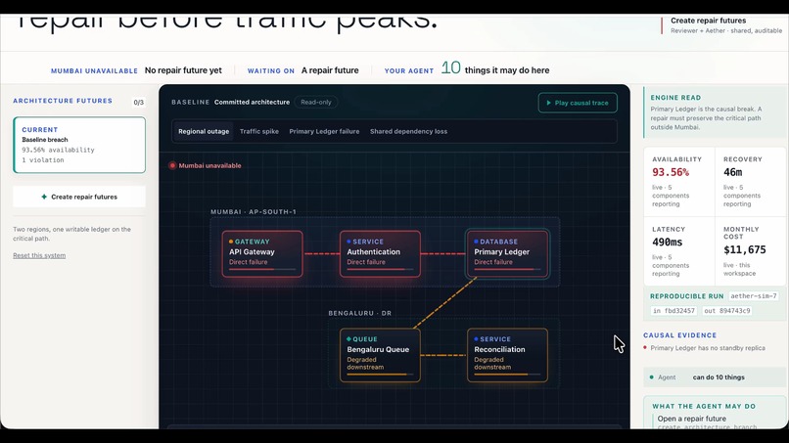This screenshot has width=789, height=443.
Task: Click Mumbai Unavailable No repair future yet status
Action: pos(136,70)
